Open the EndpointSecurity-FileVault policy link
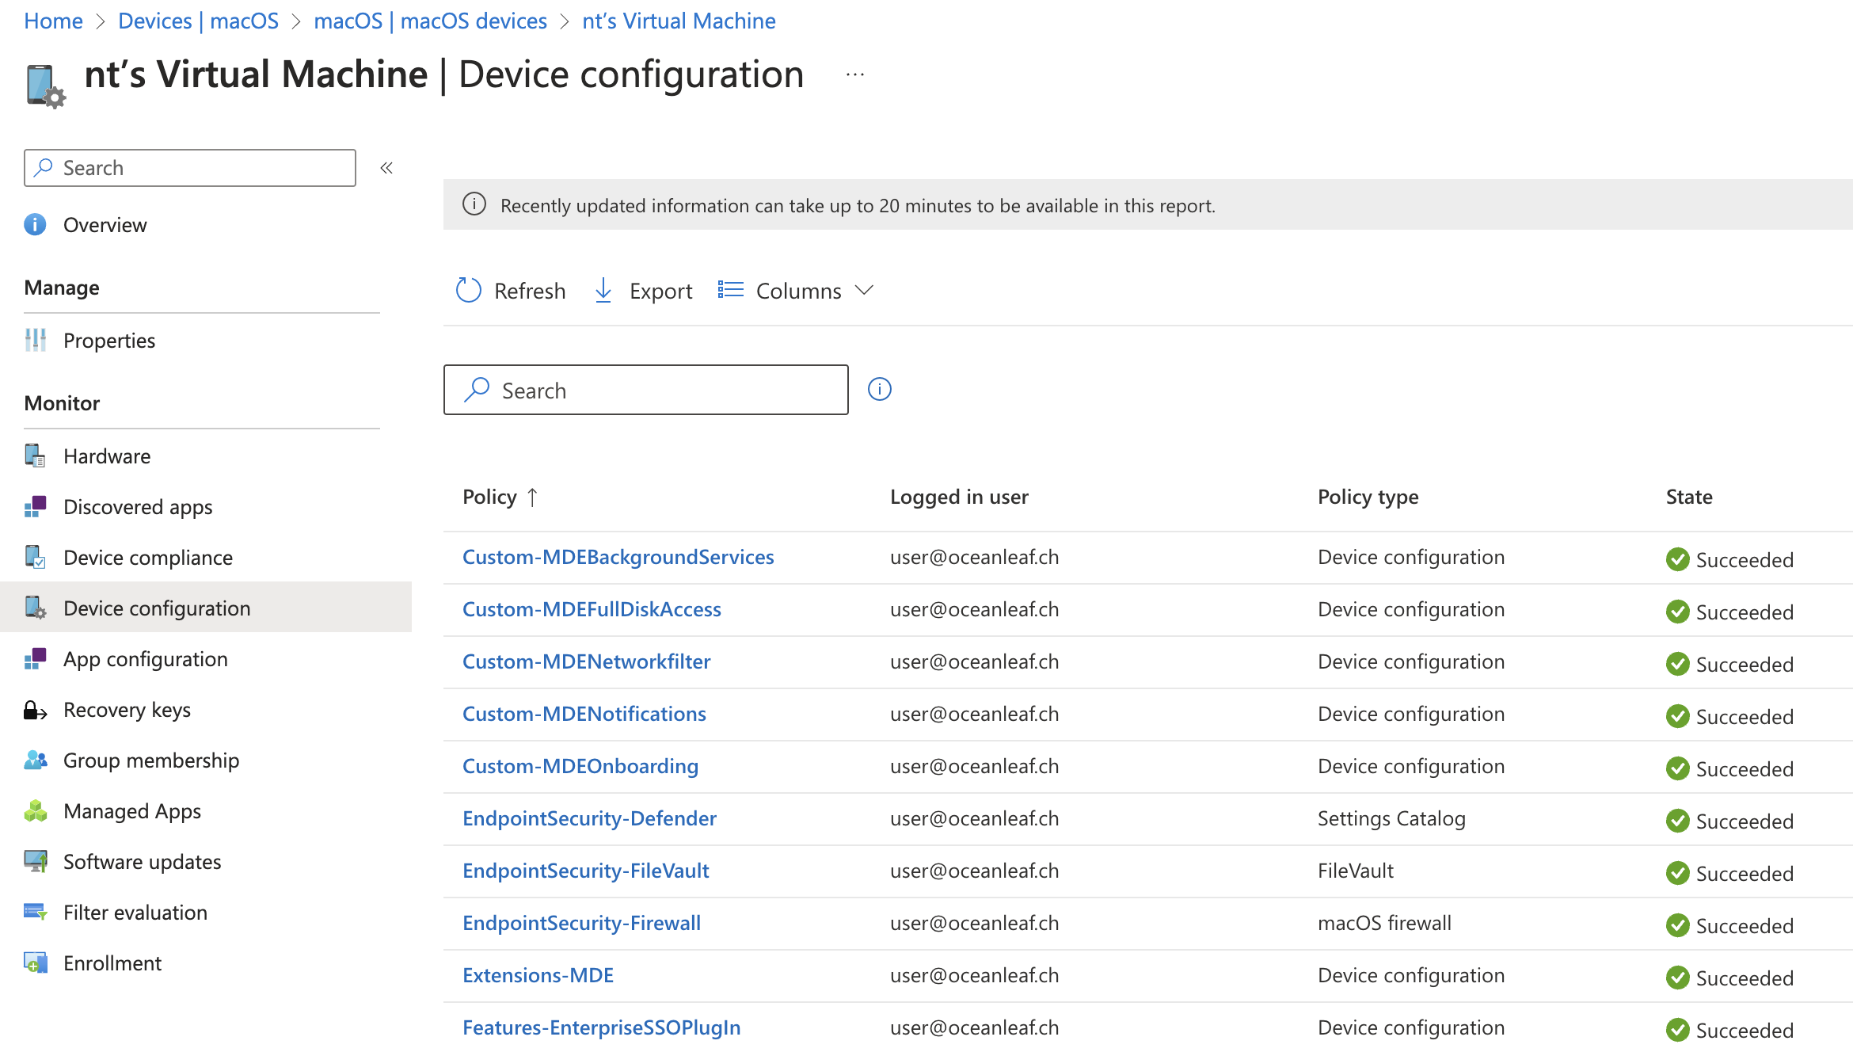Image resolution: width=1853 pixels, height=1052 pixels. tap(585, 871)
